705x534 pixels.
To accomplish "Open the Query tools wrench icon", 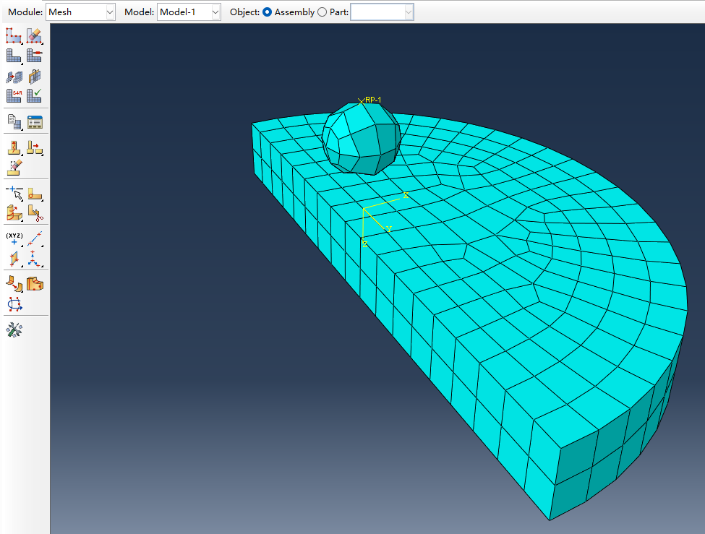I will tap(14, 330).
